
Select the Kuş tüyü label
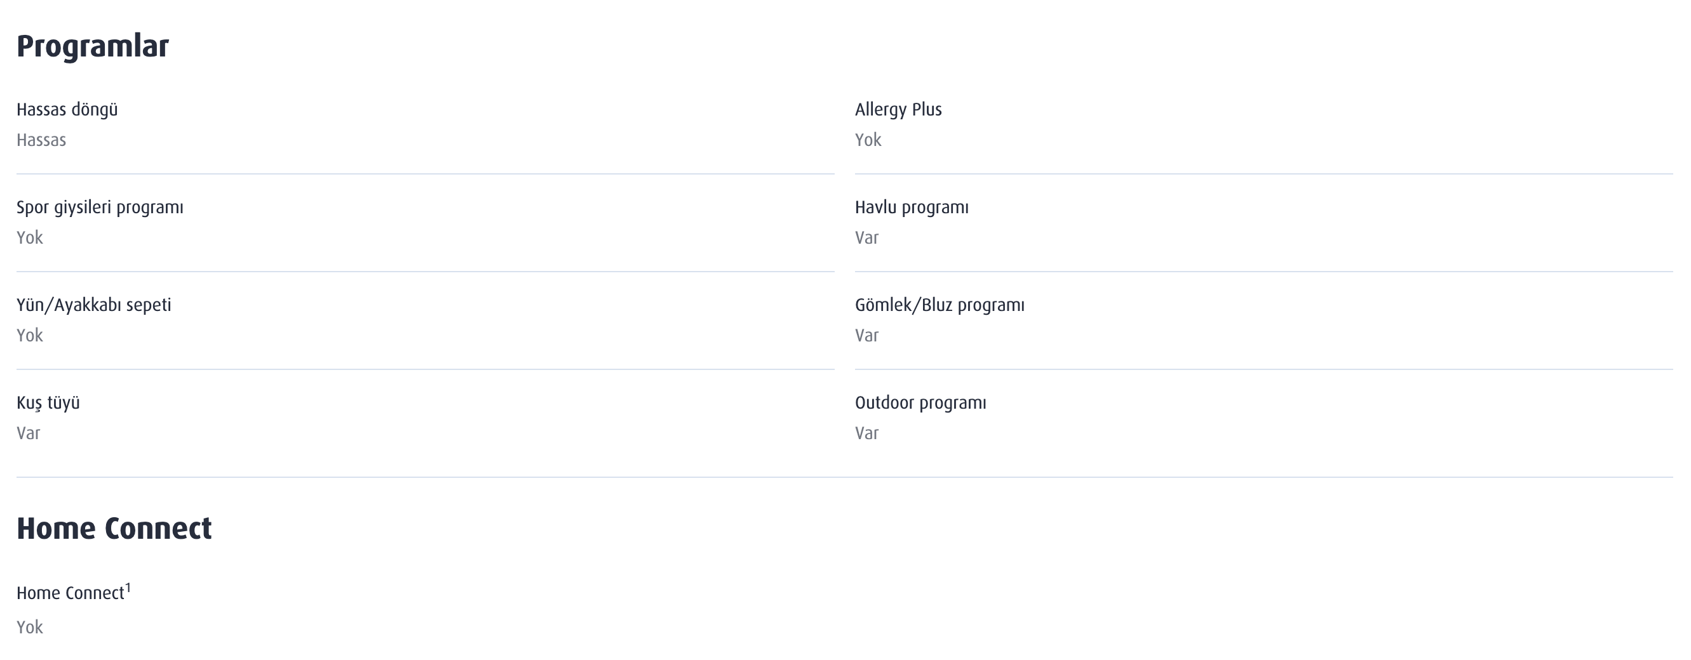48,404
